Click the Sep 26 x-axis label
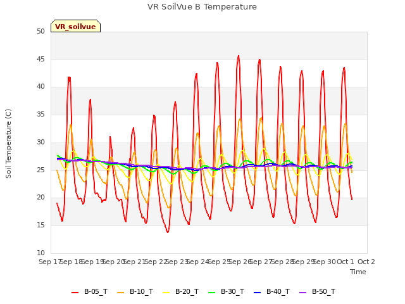This screenshot has height=304, width=405. coord(240,262)
